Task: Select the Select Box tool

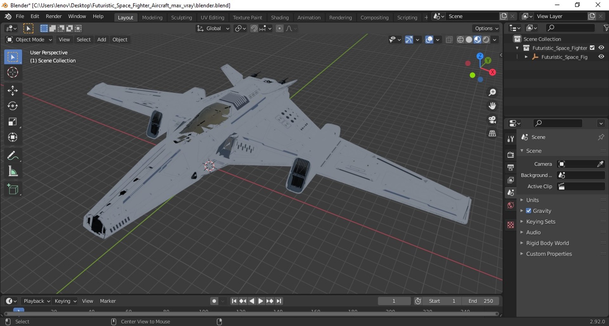Action: point(13,57)
